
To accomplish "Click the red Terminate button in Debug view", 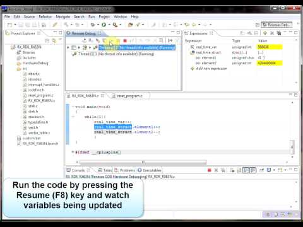I will point(125,40).
